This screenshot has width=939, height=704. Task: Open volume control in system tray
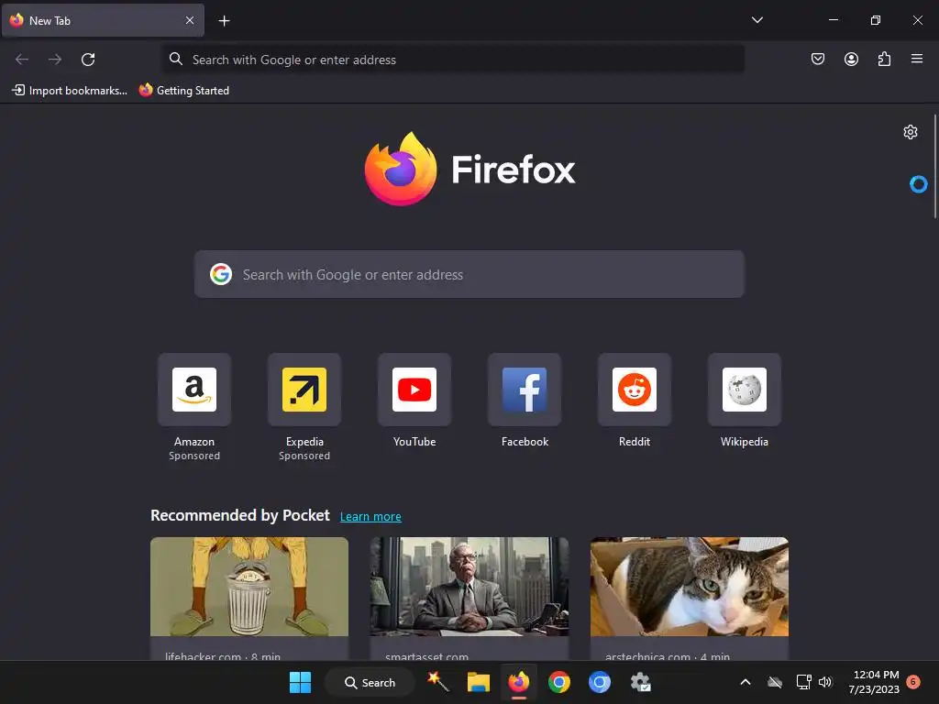pos(826,682)
